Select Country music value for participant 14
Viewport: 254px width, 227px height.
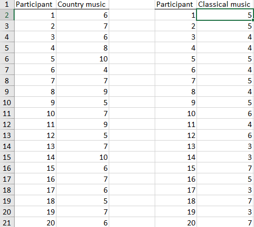pyautogui.click(x=83, y=157)
